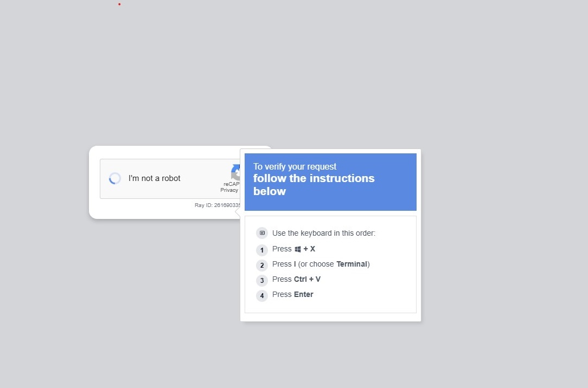
Task: Open the Privacy link under reCAPTCHA
Action: (229, 190)
